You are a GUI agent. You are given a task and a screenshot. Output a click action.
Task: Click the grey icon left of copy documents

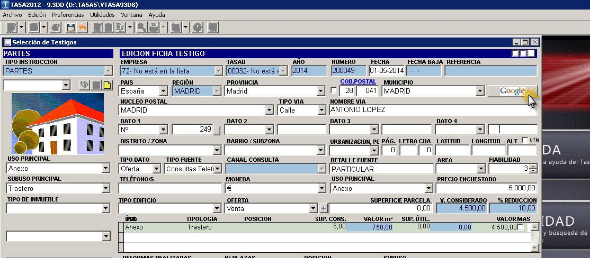[109, 27]
